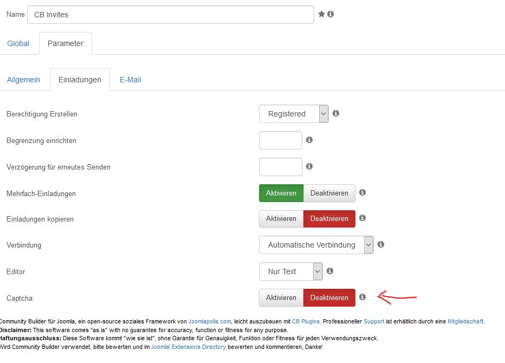Show info for Begrenzung einrichten
Image resolution: width=505 pixels, height=363 pixels.
click(309, 140)
